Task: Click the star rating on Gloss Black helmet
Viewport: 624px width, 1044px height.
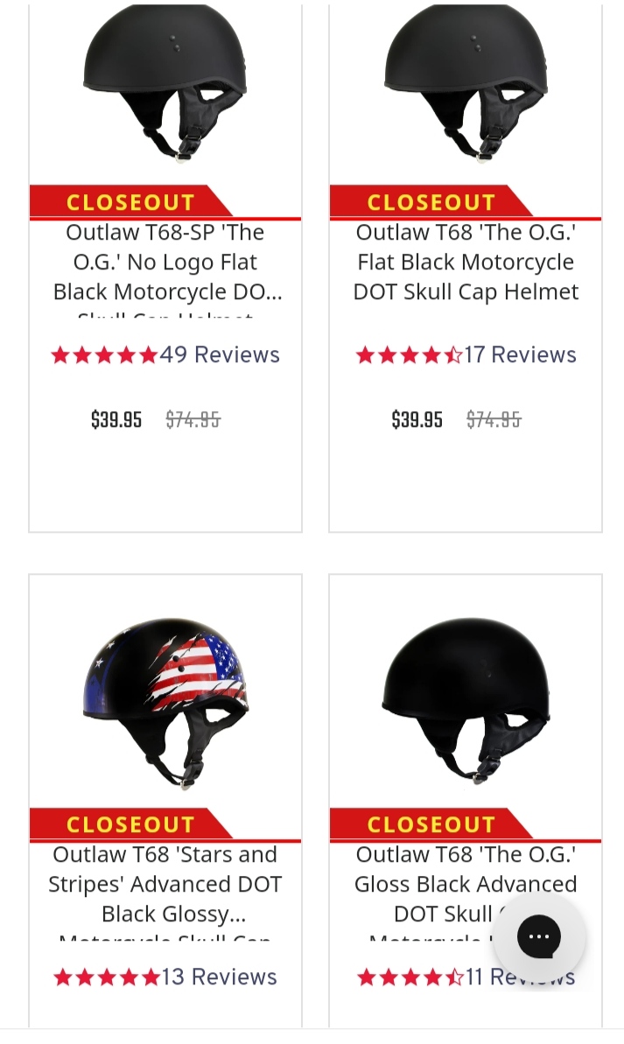Action: [x=410, y=977]
